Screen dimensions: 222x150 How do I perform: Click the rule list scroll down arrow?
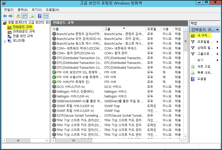point(185,136)
